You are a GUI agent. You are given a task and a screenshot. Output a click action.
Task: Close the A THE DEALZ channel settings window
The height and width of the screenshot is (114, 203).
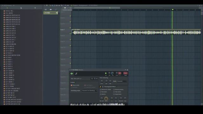[x=128, y=70]
